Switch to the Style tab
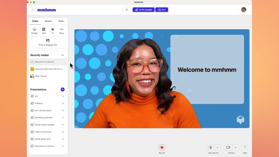Image resolution: width=279 pixels, height=157 pixels. click(x=61, y=21)
